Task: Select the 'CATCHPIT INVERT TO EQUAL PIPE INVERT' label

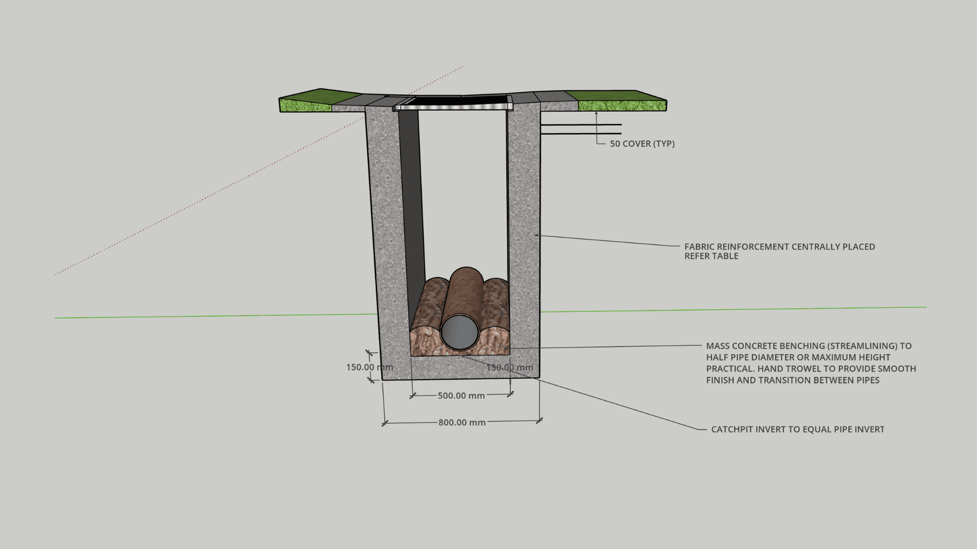Action: pyautogui.click(x=797, y=430)
